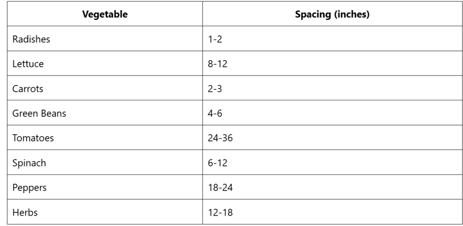
Task: Click the Peppers spacing value 18-24
Action: click(220, 187)
